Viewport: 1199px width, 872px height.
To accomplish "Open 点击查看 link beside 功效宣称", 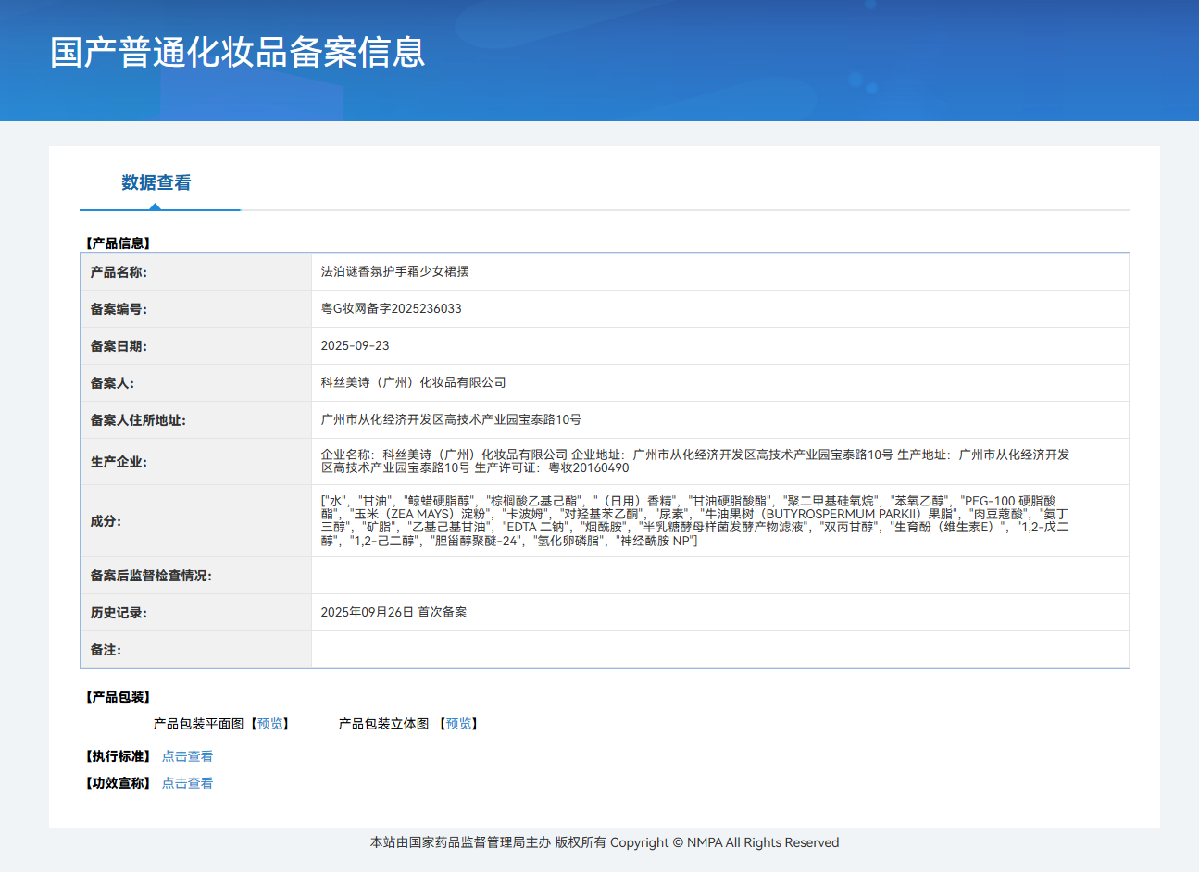I will 187,783.
